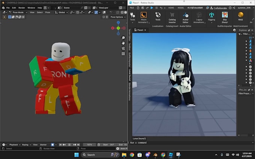Open File Explorer from Windows taskbar
255x159 pixels.
click(x=124, y=155)
